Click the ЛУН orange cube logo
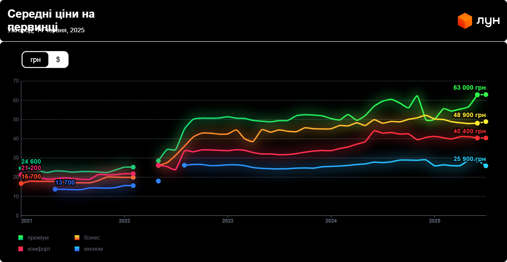Viewport: 507px width, 262px height. point(465,21)
